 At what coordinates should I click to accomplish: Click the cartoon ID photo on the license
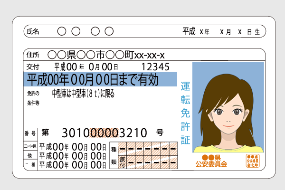[228, 107]
